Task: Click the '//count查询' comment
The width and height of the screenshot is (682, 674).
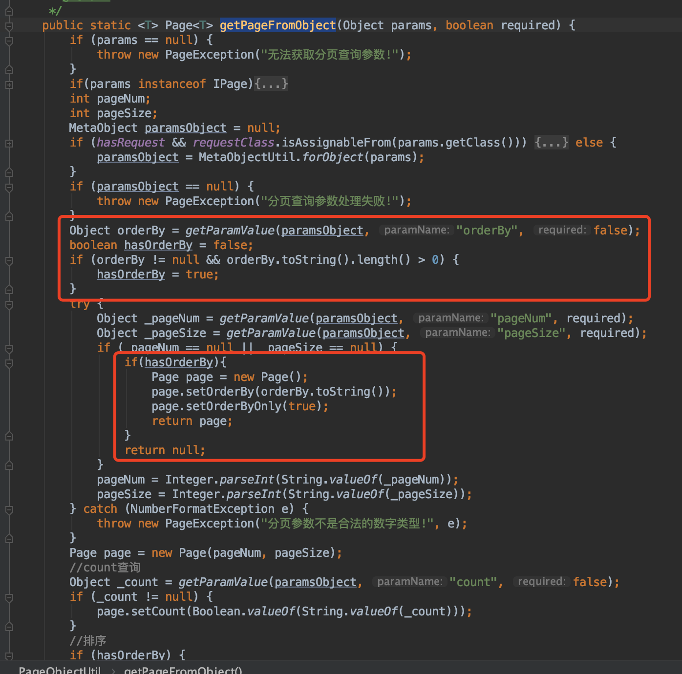Action: 105,568
